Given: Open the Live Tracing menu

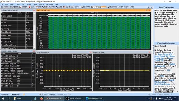Looking at the screenshot, I should (50, 4).
